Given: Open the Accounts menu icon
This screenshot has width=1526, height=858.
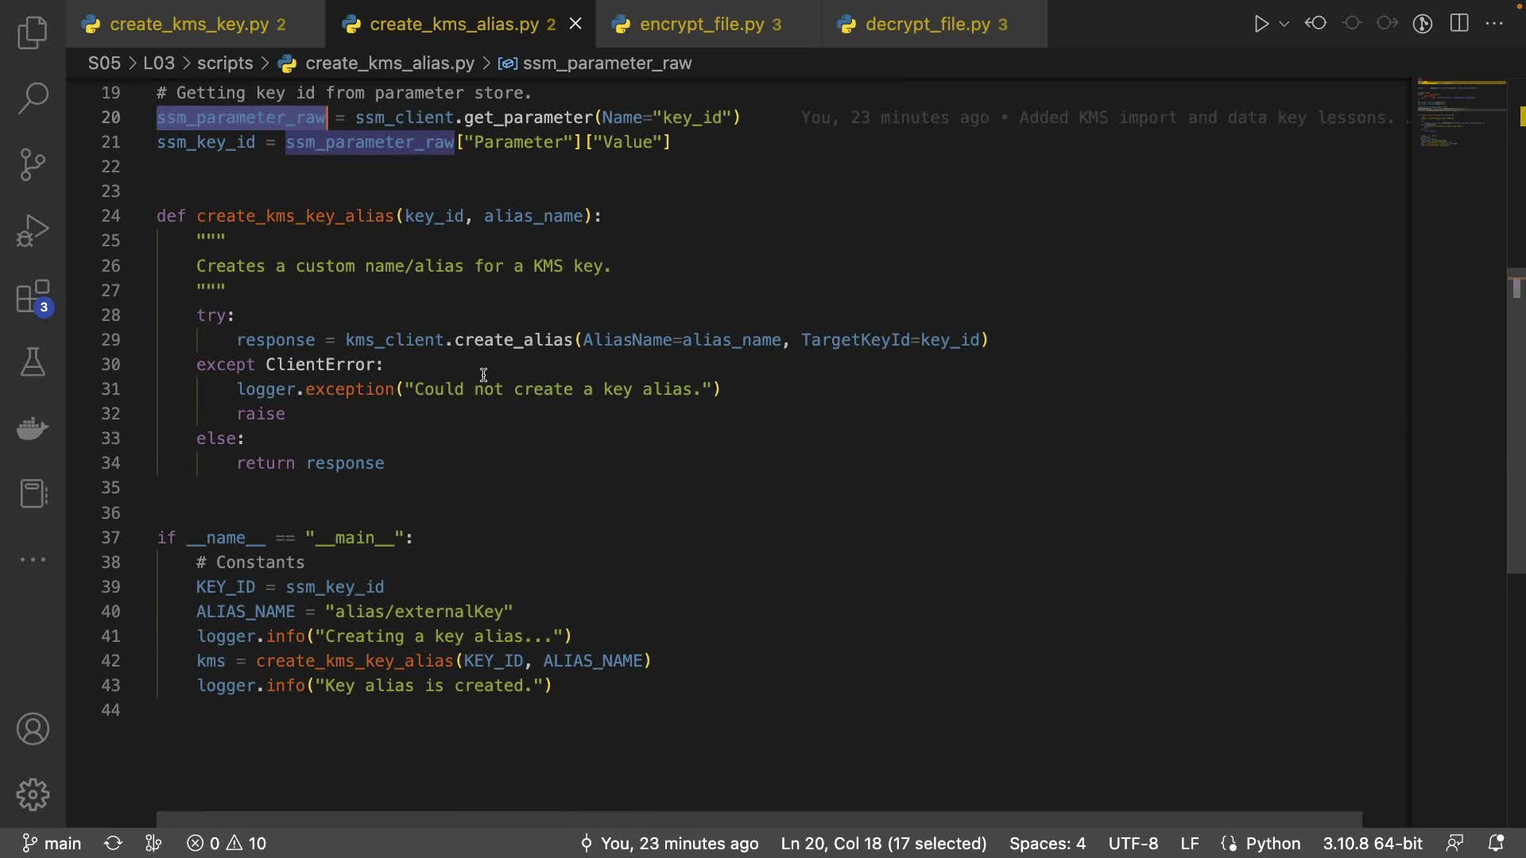Looking at the screenshot, I should pos(33,729).
